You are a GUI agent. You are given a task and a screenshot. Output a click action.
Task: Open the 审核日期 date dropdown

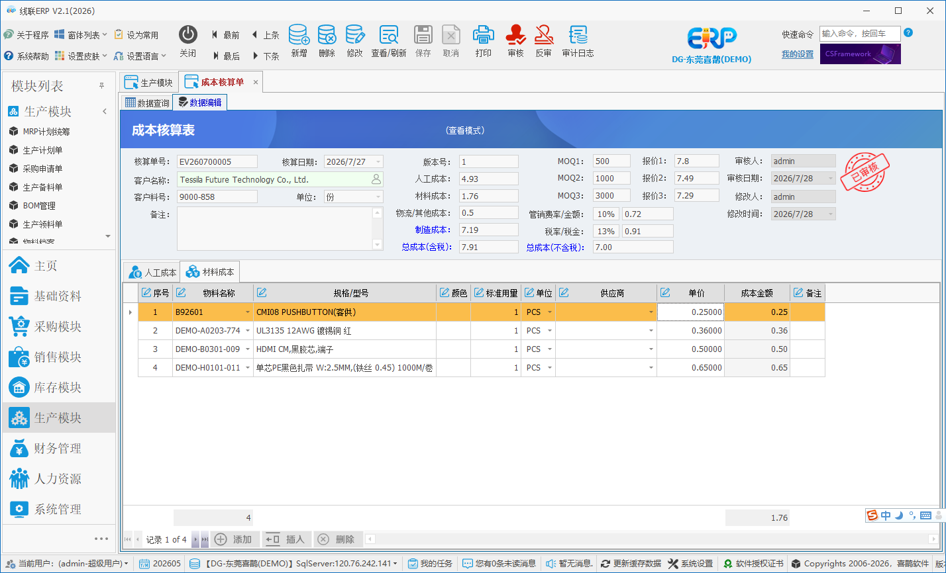tap(831, 179)
